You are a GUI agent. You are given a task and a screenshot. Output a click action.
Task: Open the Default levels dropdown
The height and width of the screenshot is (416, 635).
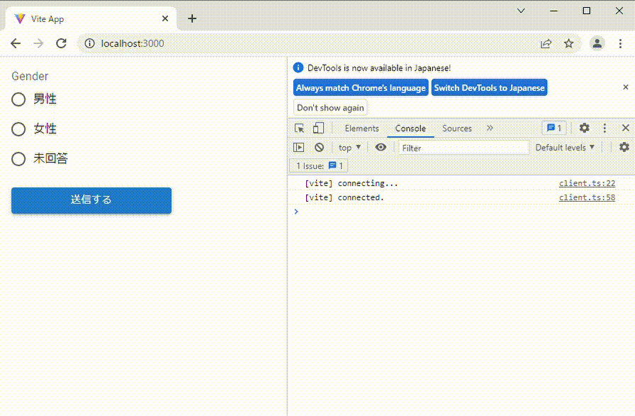(x=565, y=147)
